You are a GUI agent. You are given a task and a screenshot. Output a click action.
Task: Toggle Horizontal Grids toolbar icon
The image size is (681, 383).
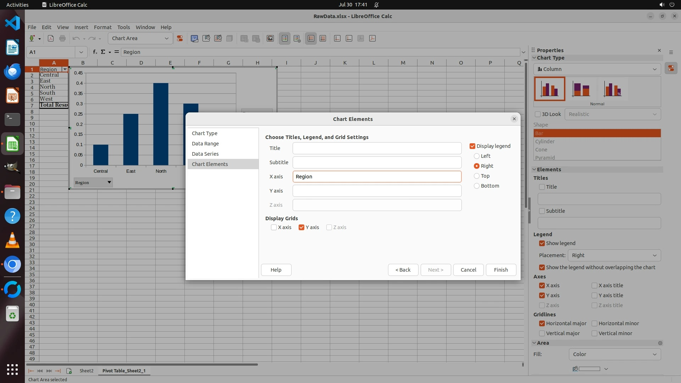tap(311, 38)
